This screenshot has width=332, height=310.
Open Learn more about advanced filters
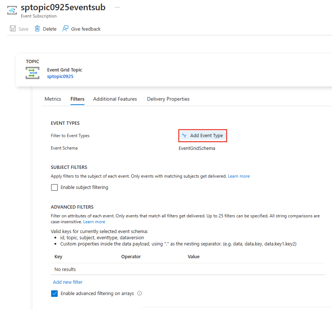pos(94,221)
